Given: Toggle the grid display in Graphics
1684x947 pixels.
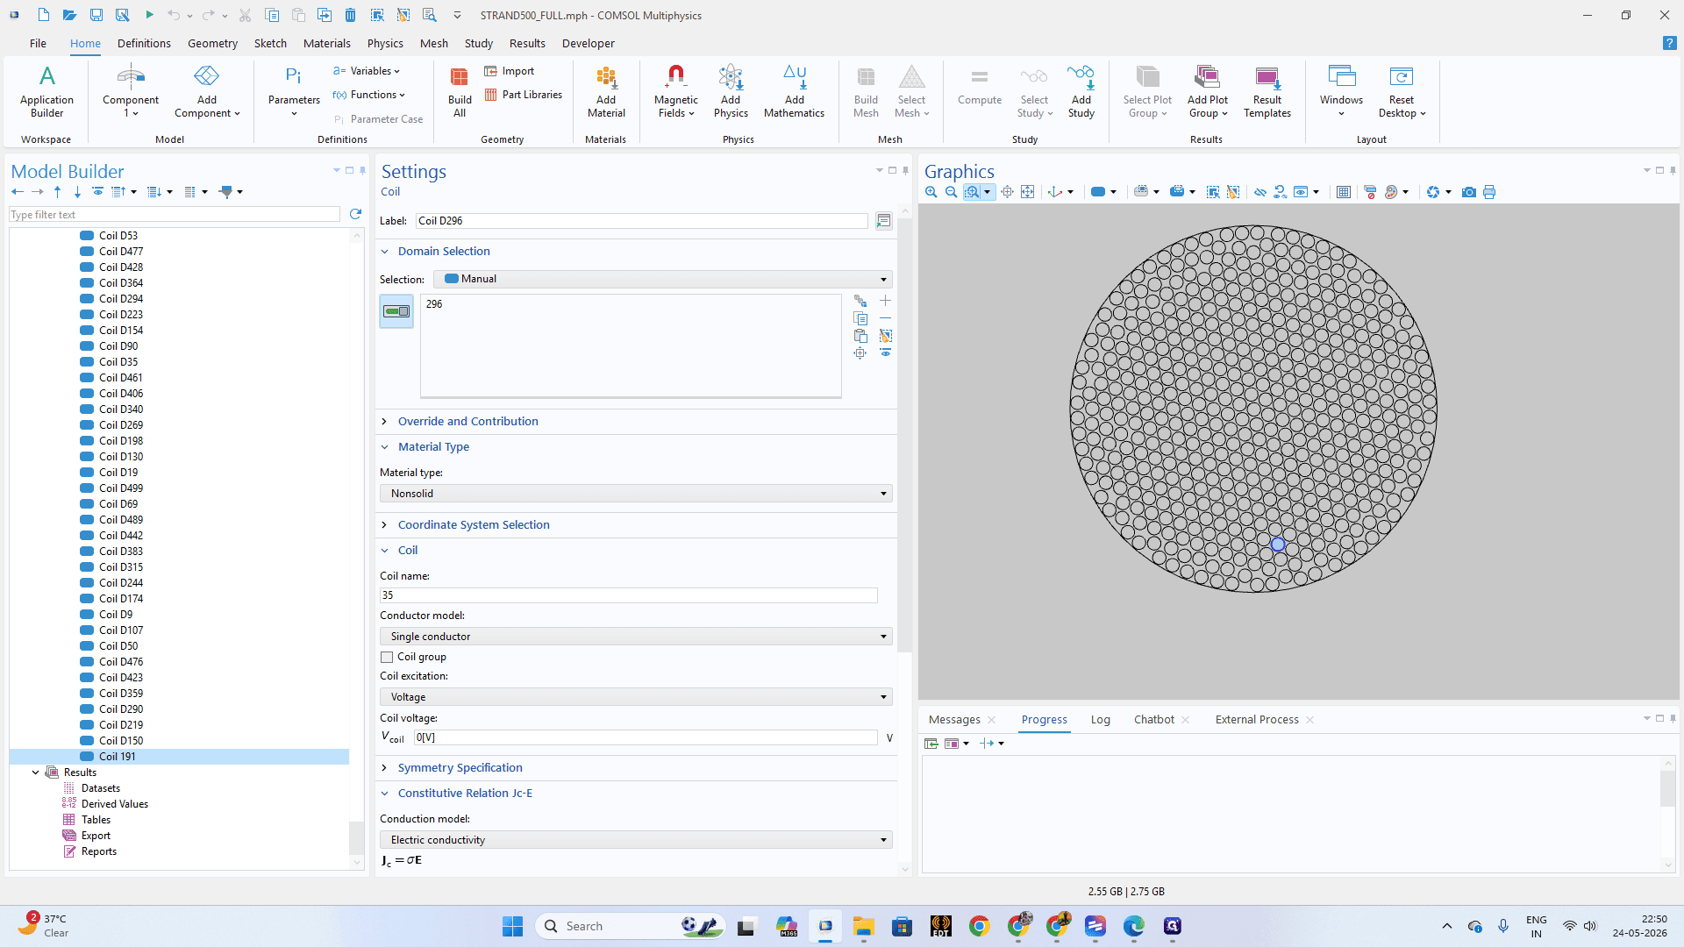Looking at the screenshot, I should tap(1343, 192).
